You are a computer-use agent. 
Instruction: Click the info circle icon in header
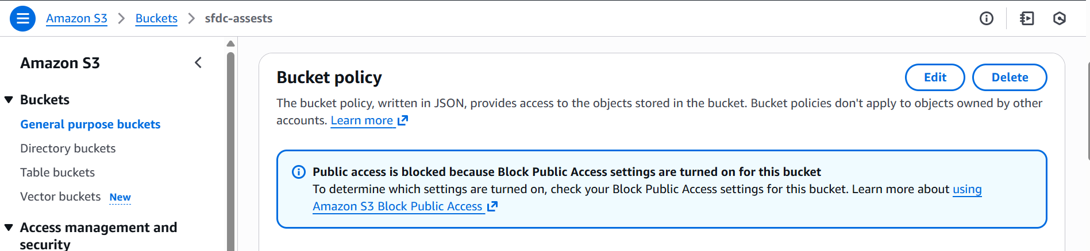(986, 18)
